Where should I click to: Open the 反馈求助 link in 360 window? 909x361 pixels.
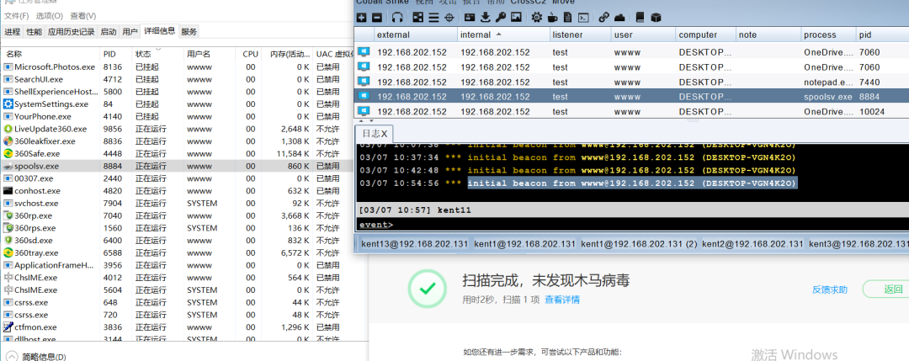pyautogui.click(x=830, y=289)
